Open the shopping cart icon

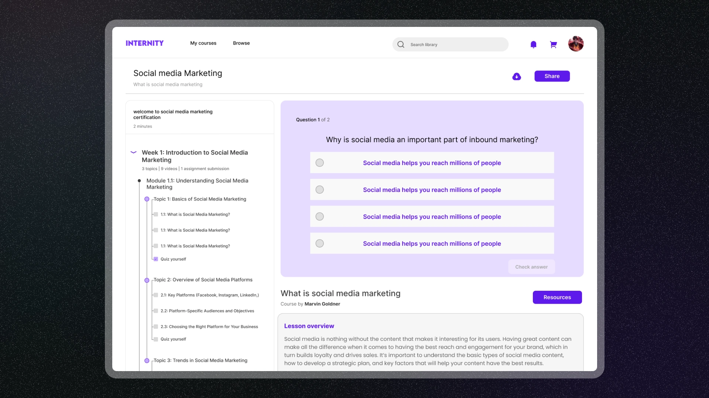pos(553,45)
